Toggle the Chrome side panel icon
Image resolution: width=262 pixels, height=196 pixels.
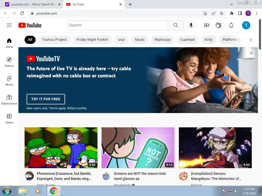coord(240,13)
